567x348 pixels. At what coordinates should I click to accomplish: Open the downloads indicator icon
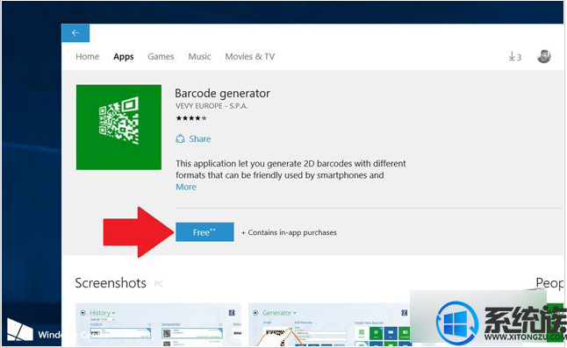click(x=515, y=56)
